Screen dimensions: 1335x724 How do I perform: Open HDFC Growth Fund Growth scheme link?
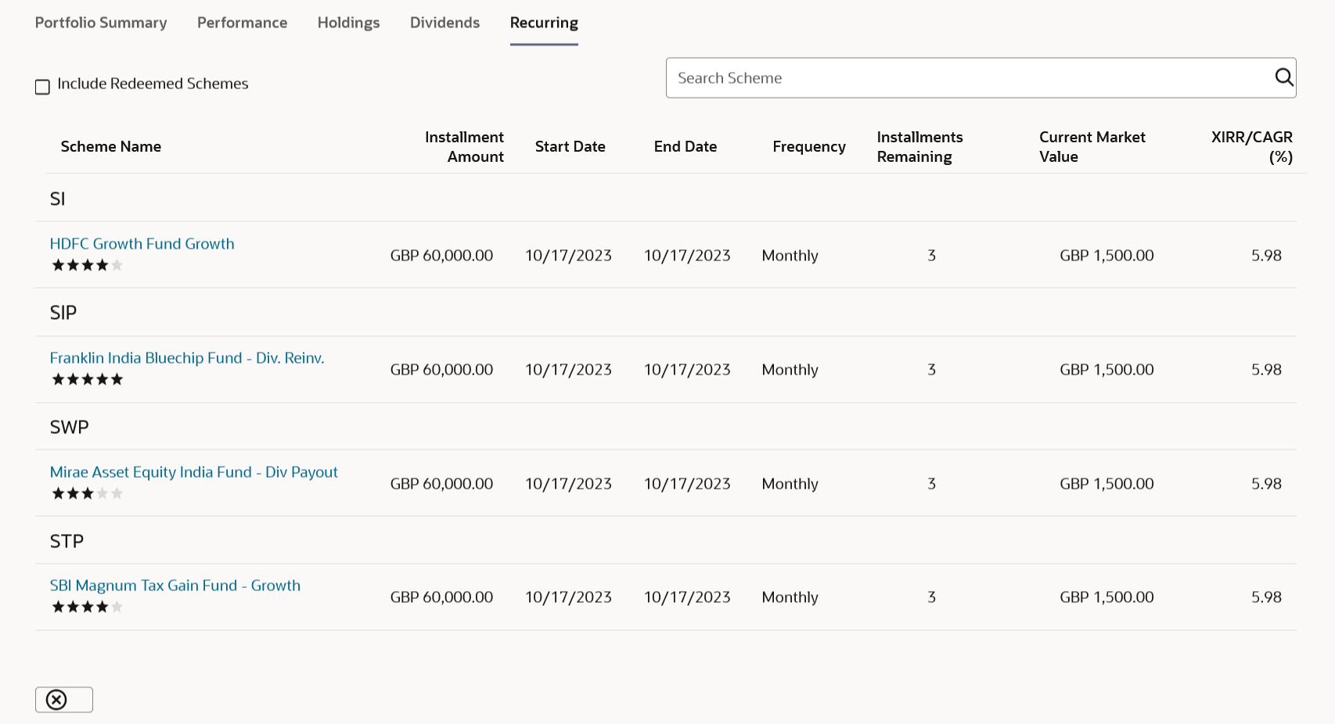(x=142, y=244)
